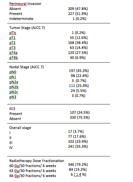Click the ECE section heading
Viewport: 133px width, 182px height.
(x=12, y=109)
